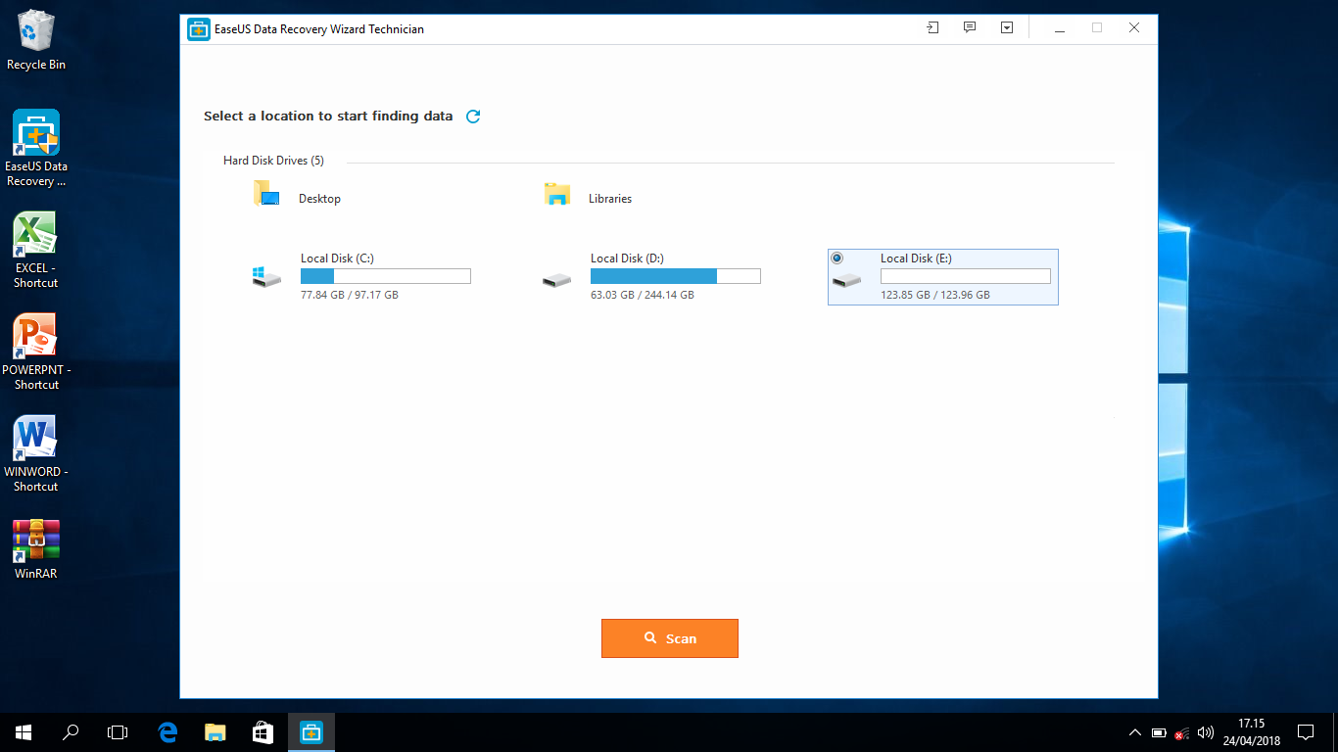1338x752 pixels.
Task: Click the Local Disk (D:) usage bar
Action: [676, 275]
